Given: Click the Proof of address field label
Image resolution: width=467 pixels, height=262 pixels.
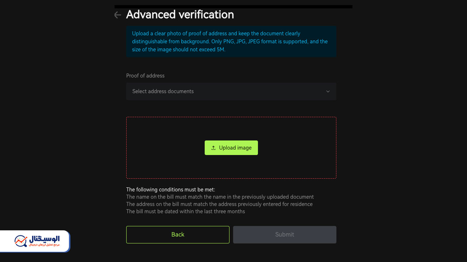Looking at the screenshot, I should [145, 76].
